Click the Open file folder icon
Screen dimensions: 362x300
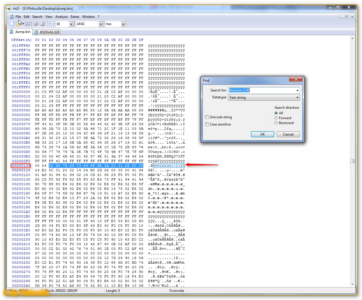tap(19, 24)
